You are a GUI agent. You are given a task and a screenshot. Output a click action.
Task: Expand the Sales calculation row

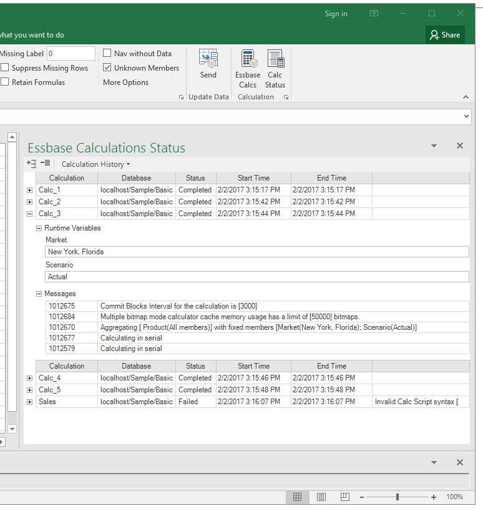click(29, 402)
